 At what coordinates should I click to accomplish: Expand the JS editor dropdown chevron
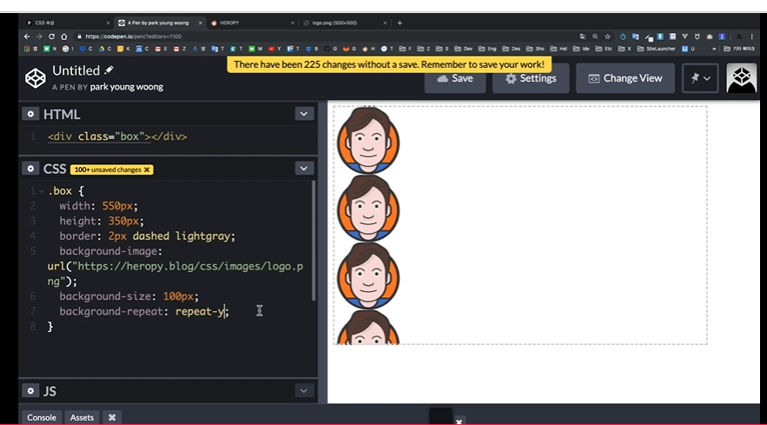303,391
